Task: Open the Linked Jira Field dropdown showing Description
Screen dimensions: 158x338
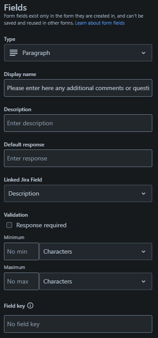Action: pyautogui.click(x=78, y=193)
